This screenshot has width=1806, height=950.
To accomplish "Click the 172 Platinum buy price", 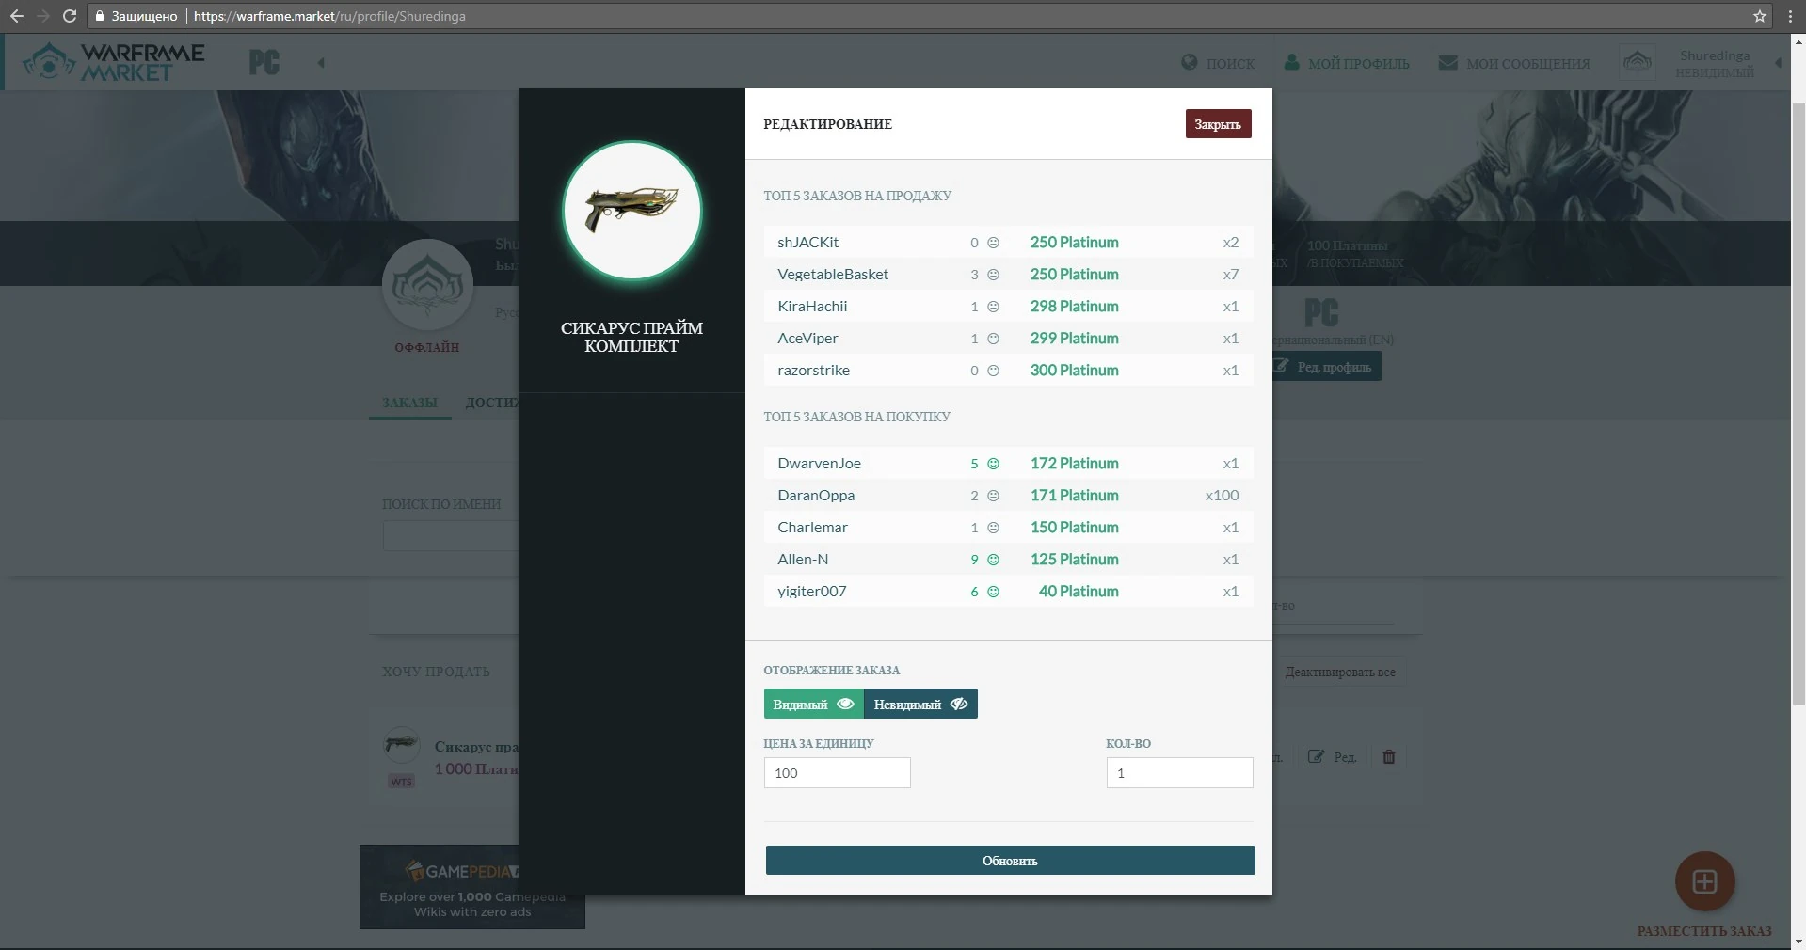I will [1074, 464].
